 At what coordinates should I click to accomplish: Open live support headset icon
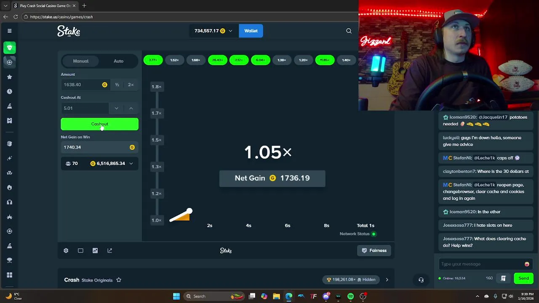[421, 280]
